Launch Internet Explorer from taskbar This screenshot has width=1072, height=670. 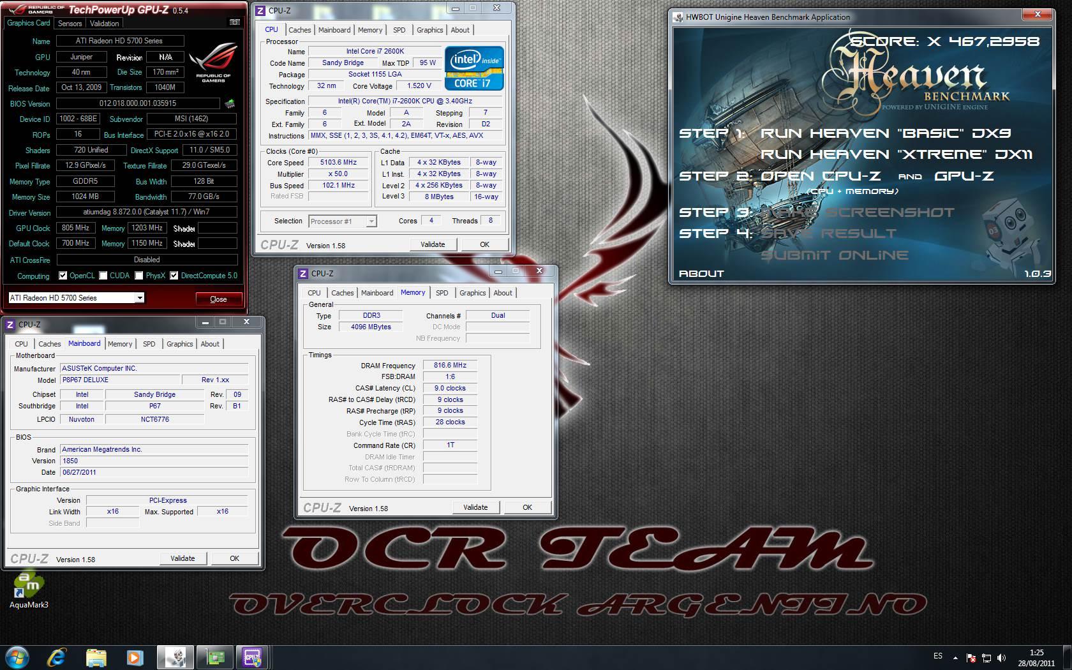(57, 657)
